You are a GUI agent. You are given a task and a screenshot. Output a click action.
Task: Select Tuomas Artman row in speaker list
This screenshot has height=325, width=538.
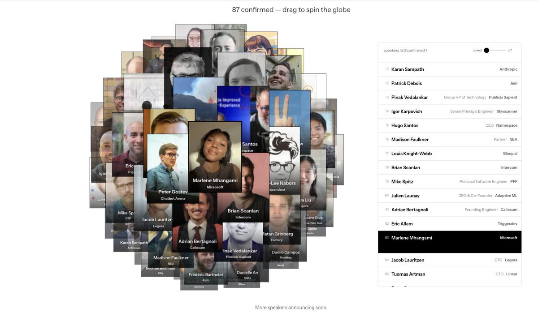[450, 274]
